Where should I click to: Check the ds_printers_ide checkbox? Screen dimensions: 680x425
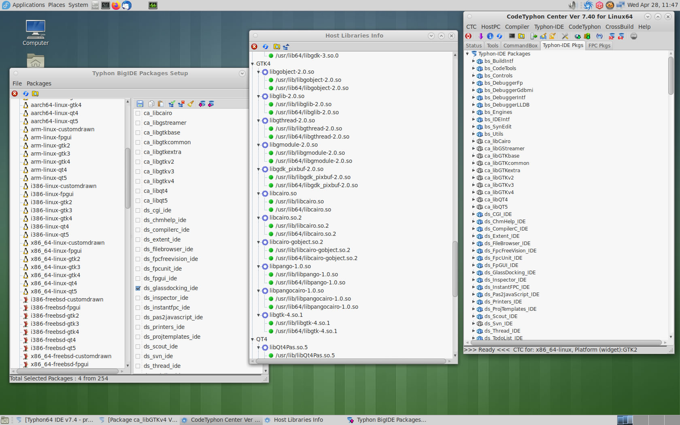[138, 327]
